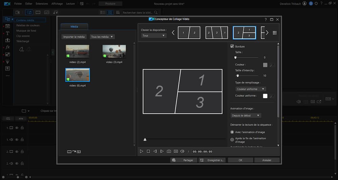Open preferences gear icon in title bar
The width and height of the screenshot is (338, 180).
click(316, 3)
